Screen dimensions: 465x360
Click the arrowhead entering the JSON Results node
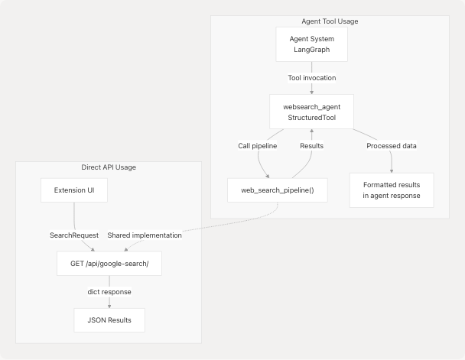point(109,305)
